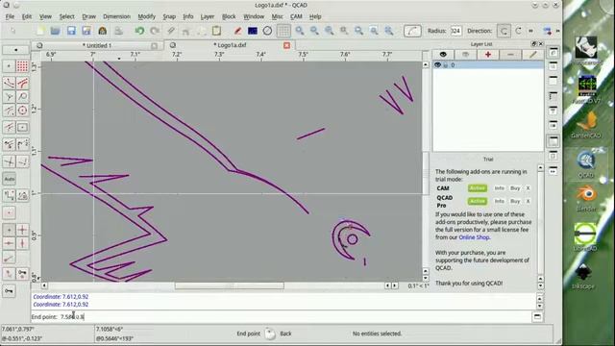Click the Auto Zoom magnifier icon
Screen dimensions: 615x346
click(x=330, y=31)
